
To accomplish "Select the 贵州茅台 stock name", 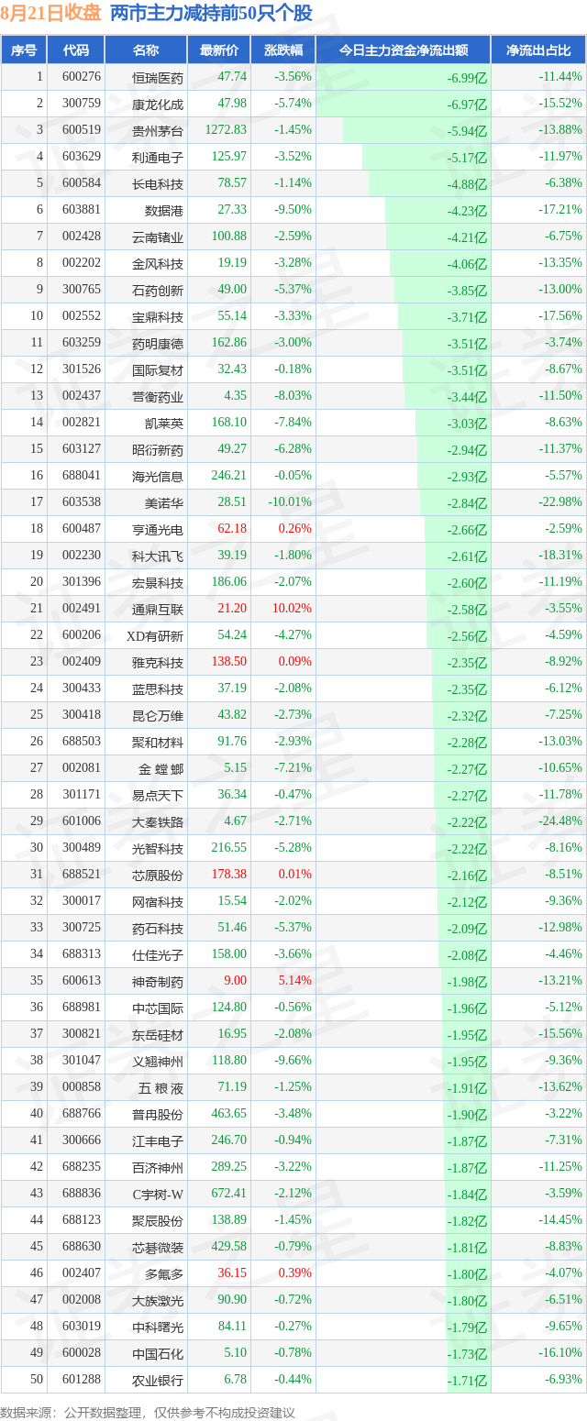I will click(158, 131).
